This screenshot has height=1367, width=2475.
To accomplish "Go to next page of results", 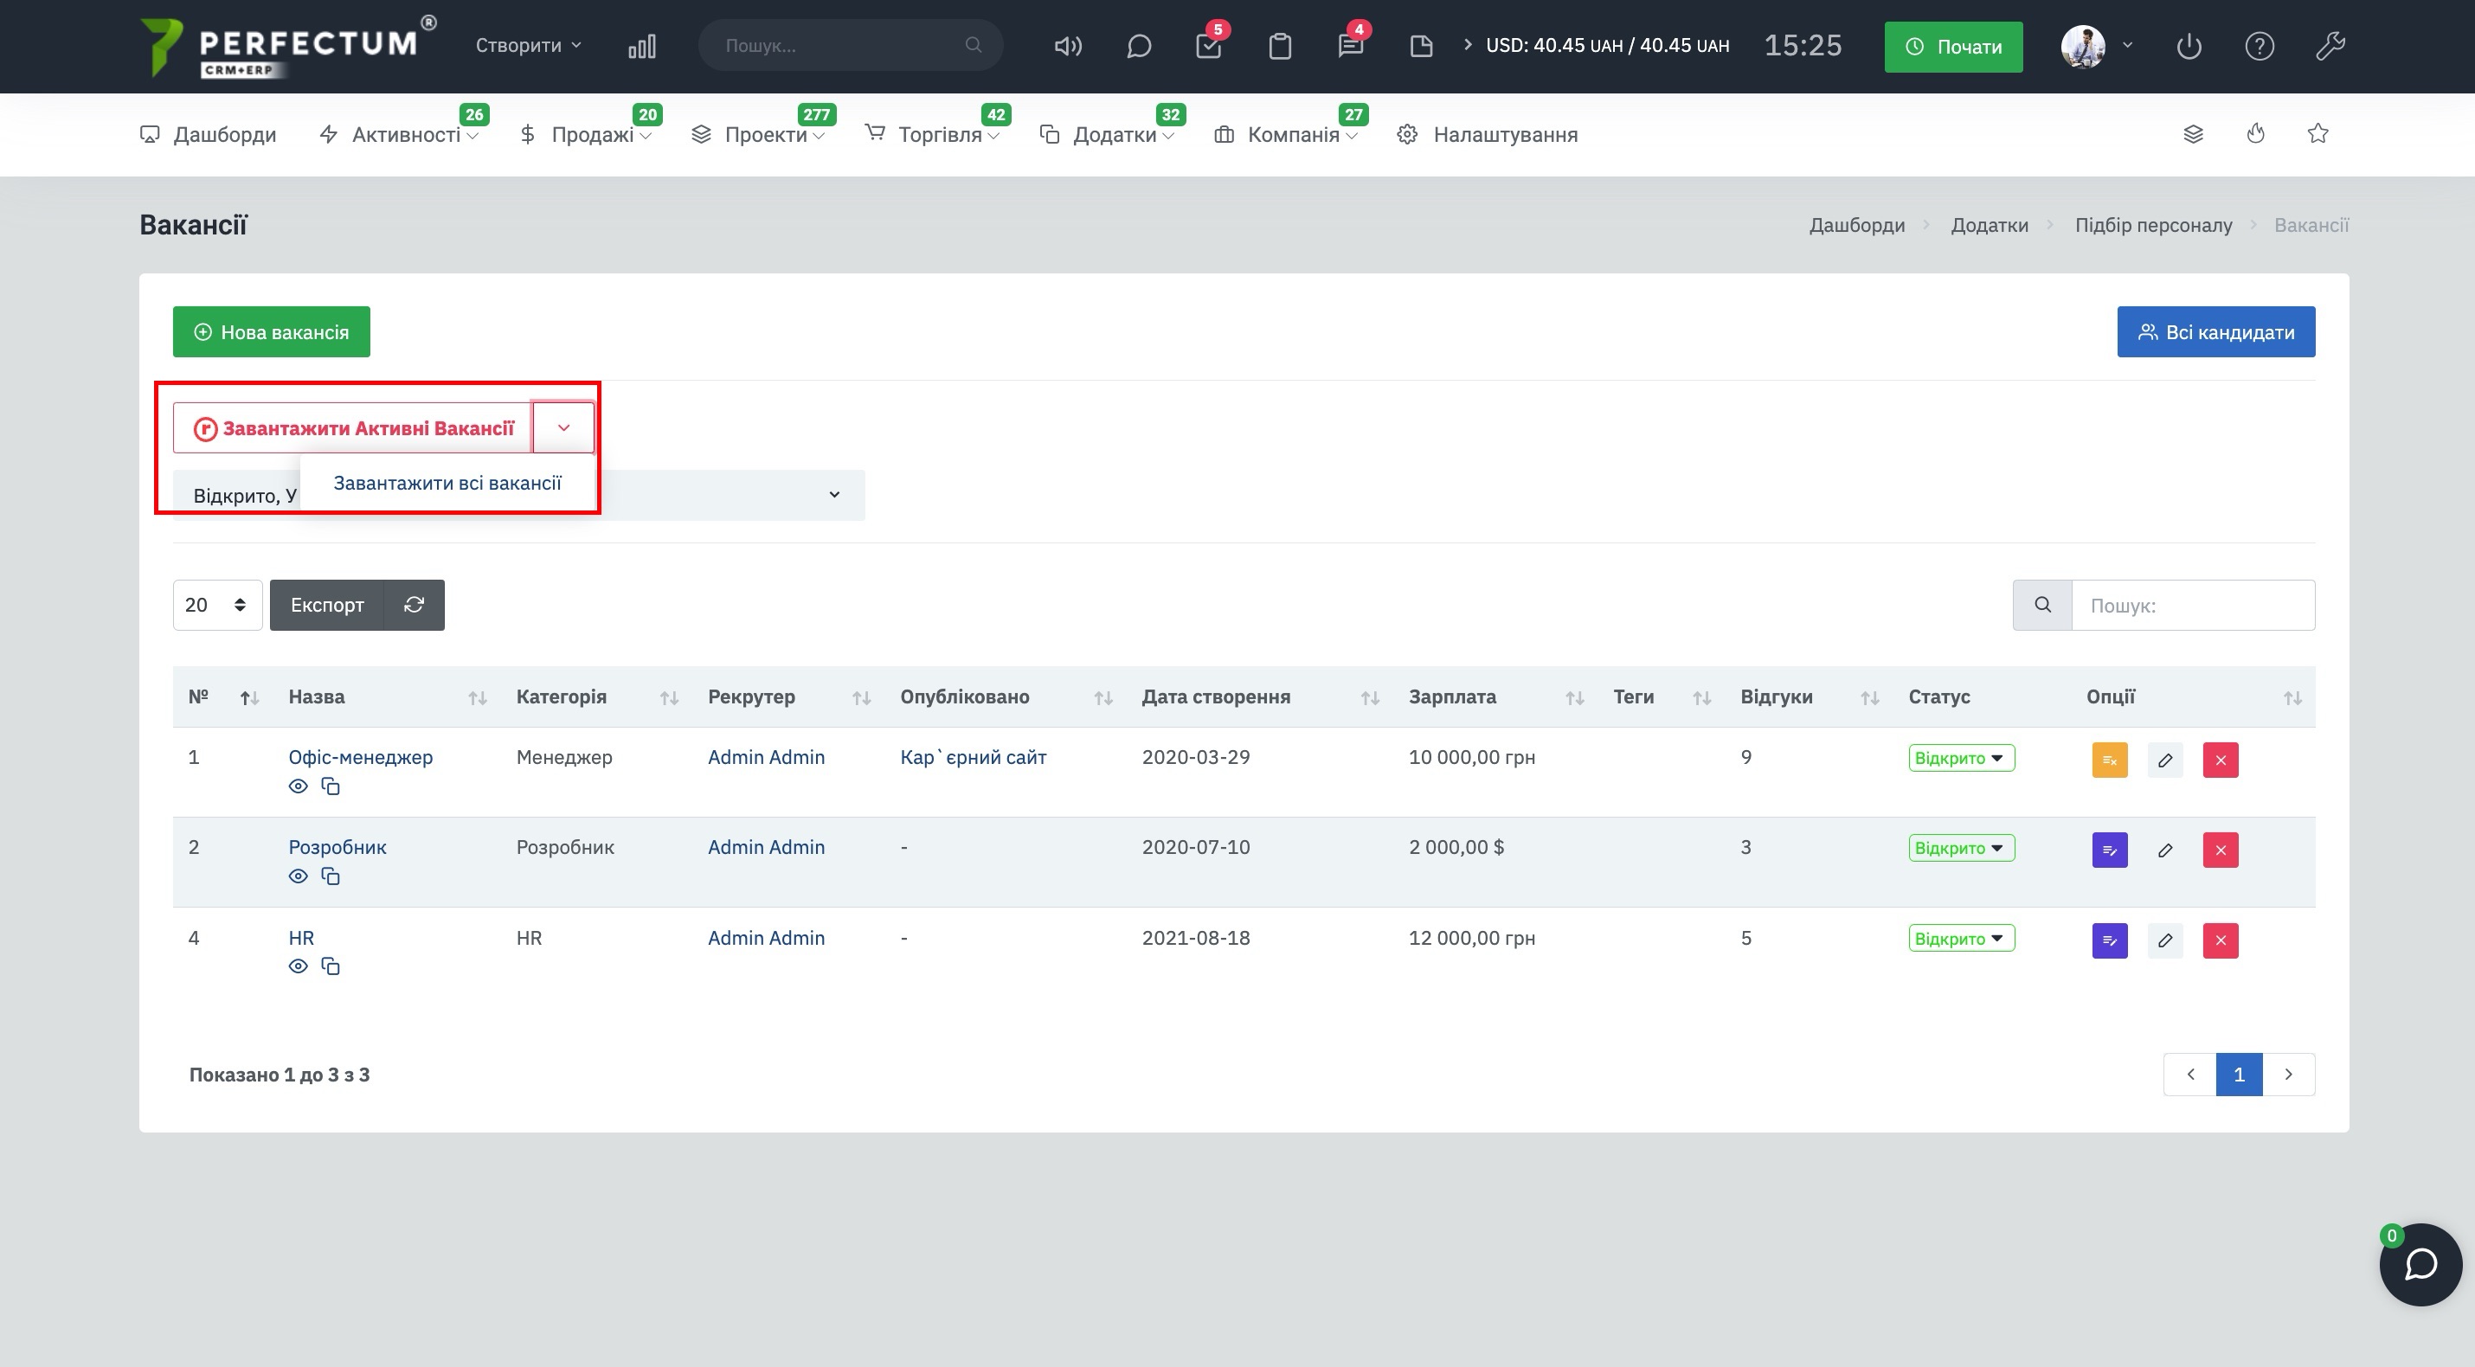I will tap(2289, 1074).
